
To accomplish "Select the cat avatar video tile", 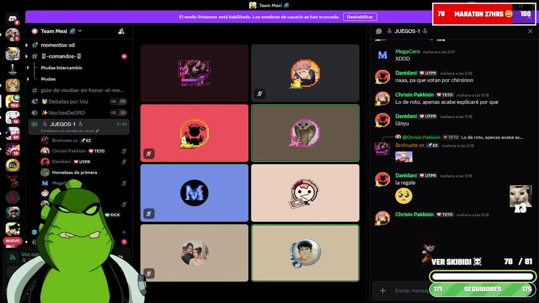I will pyautogui.click(x=305, y=133).
